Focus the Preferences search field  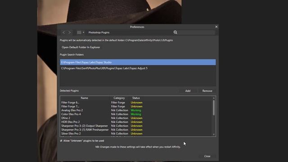pyautogui.click(x=197, y=32)
